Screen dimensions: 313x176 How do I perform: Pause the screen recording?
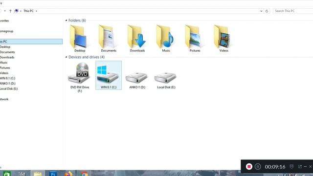(x=258, y=166)
